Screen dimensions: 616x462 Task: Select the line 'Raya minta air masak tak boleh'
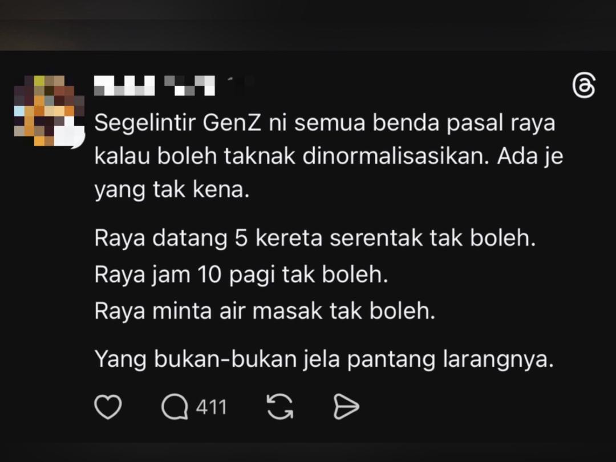pyautogui.click(x=265, y=311)
